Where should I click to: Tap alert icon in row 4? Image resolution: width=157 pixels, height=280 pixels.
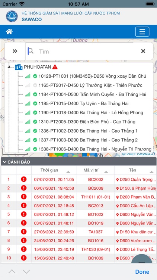click(x=24, y=206)
